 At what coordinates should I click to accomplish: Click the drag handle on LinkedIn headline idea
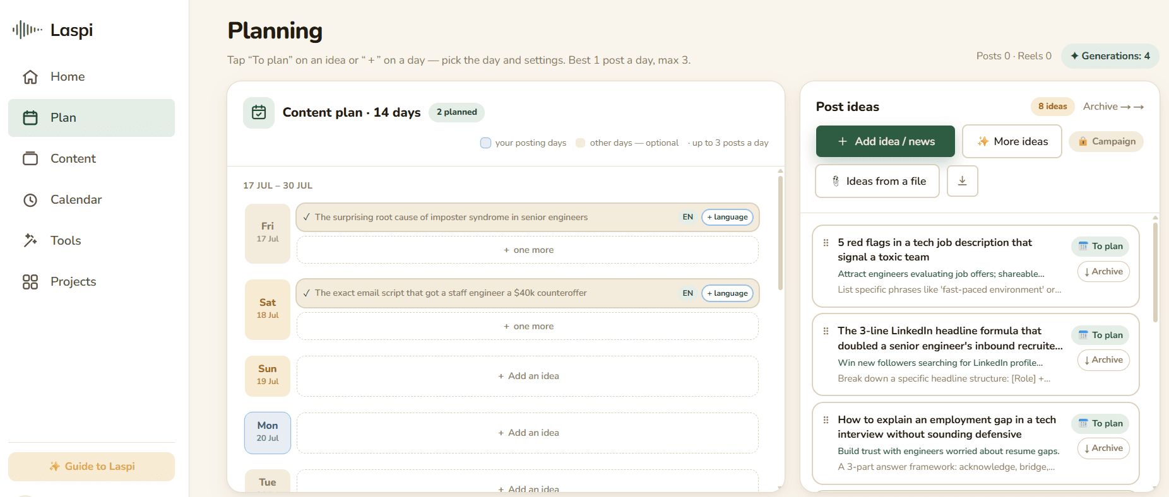[x=826, y=331]
